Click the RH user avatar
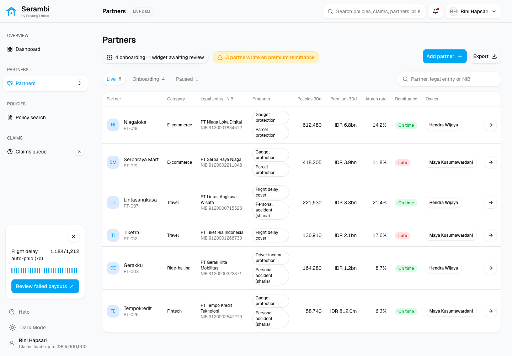512x356 pixels. 453,11
